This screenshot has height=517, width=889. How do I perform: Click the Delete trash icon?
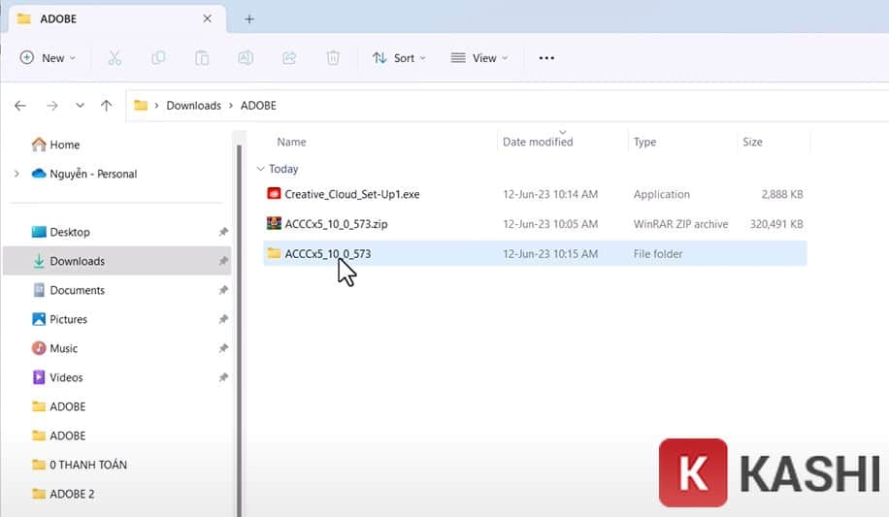[x=333, y=58]
